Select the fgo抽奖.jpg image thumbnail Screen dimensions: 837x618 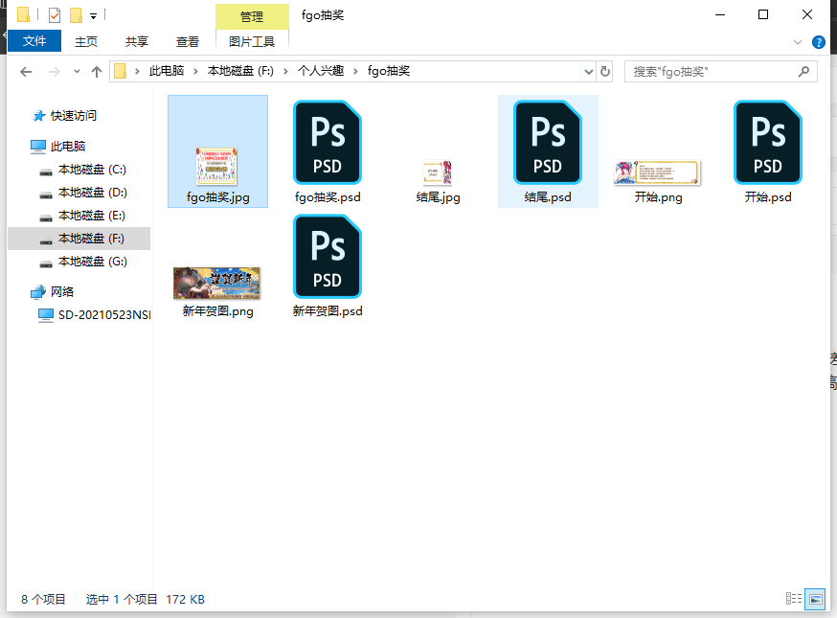coord(216,166)
